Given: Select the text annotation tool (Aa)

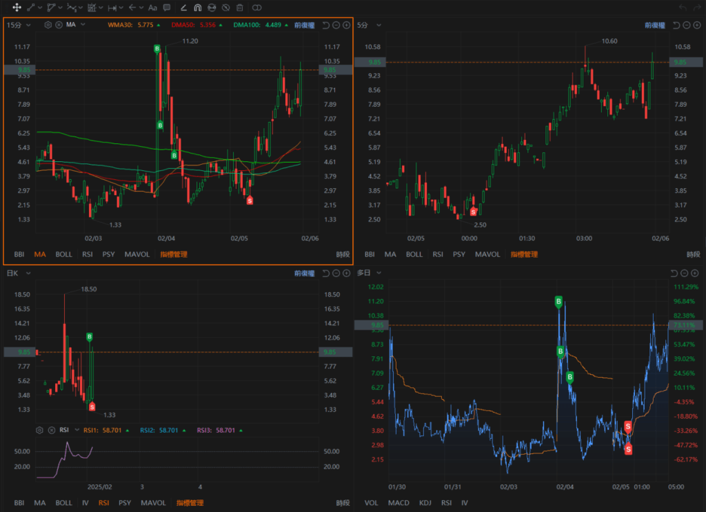Looking at the screenshot, I should click(x=153, y=8).
